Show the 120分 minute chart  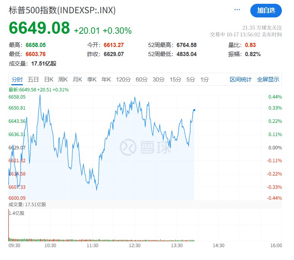(x=123, y=79)
